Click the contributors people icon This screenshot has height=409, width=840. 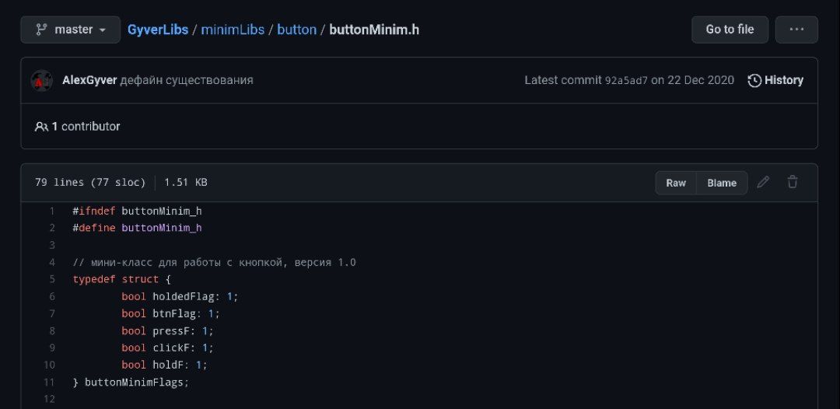coord(41,126)
